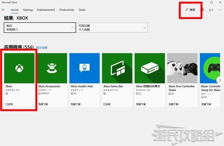Image resolution: width=224 pixels, height=146 pixels.
Task: Click free download under Razer Controller Setup
Action: click(206, 104)
